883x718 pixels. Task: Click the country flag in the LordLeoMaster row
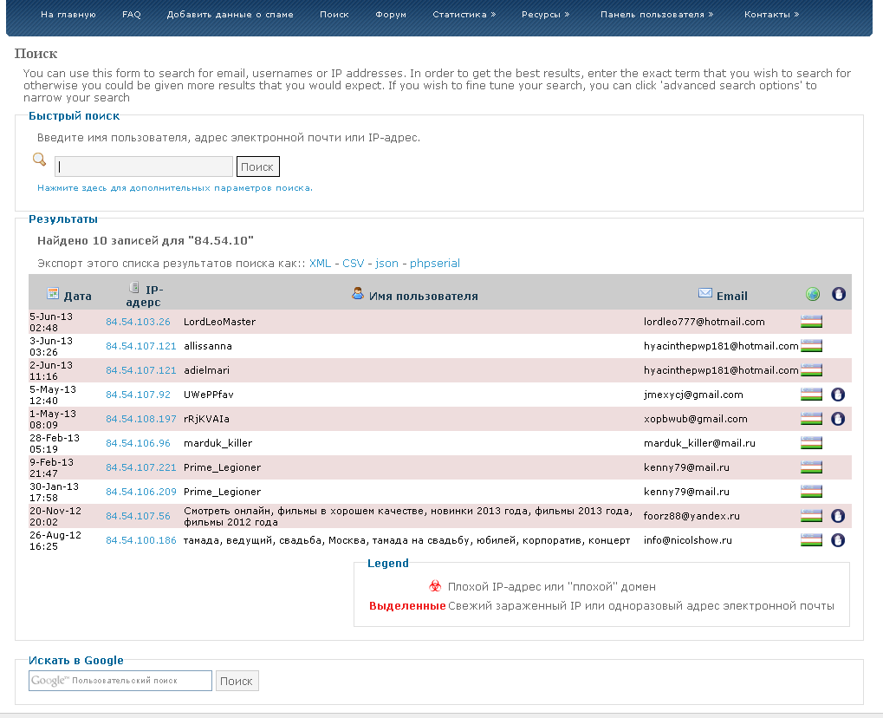pyautogui.click(x=811, y=322)
